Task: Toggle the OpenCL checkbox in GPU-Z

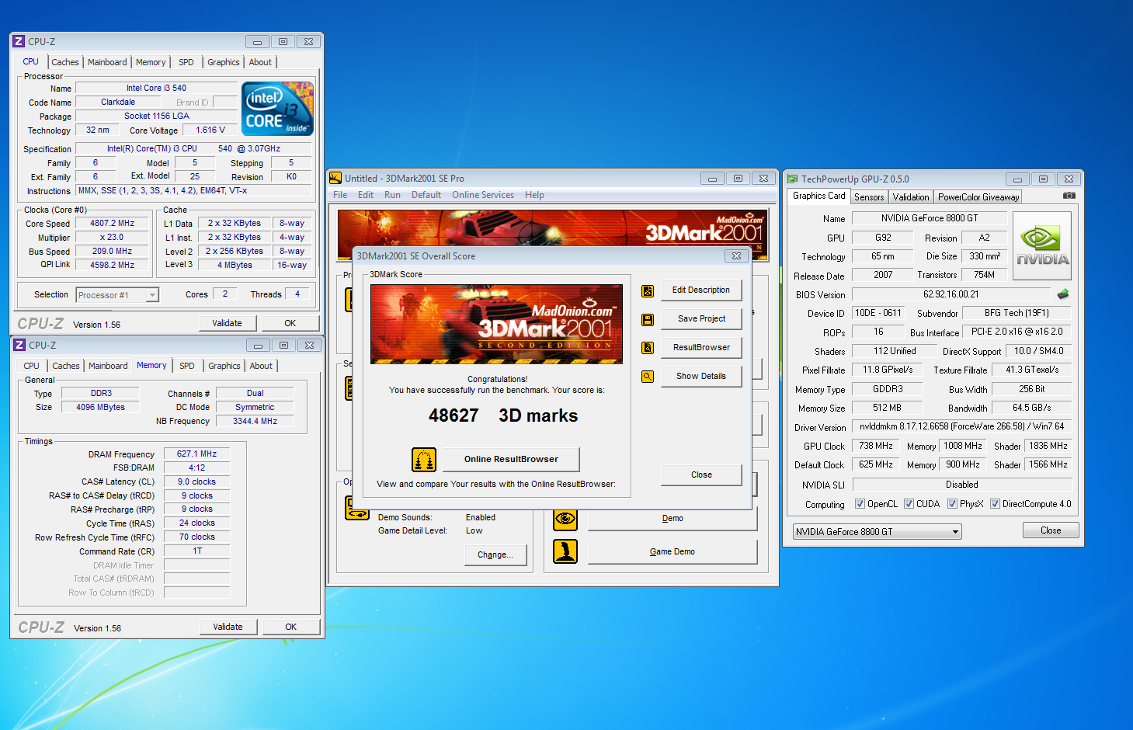Action: [860, 504]
